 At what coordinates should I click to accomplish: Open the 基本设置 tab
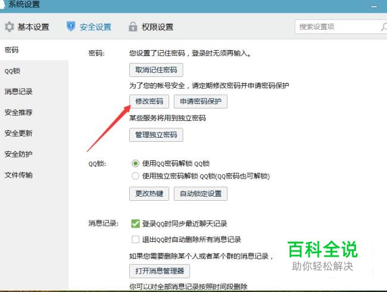(27, 27)
